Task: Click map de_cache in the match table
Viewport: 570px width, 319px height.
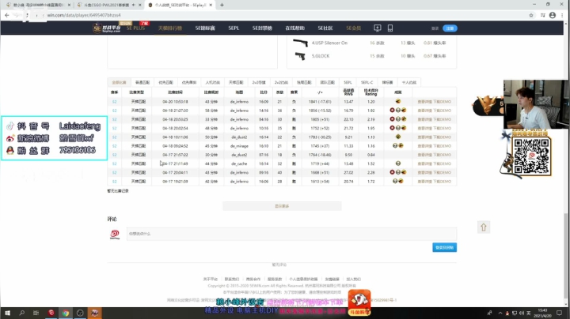Action: [x=239, y=164]
